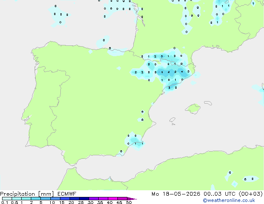The height and width of the screenshot is (204, 264).
Task: Click the "25" legend value
Action: click(81, 202)
